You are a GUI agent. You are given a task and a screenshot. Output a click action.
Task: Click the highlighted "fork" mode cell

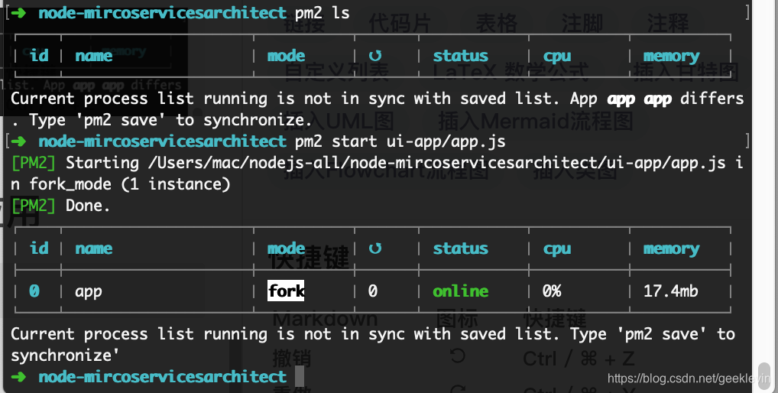[286, 291]
